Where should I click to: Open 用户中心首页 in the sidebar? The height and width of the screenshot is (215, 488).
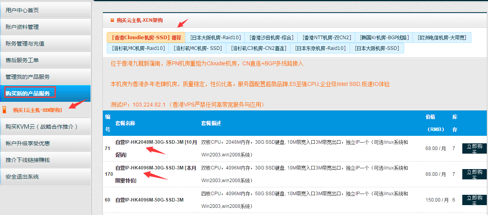coord(22,10)
